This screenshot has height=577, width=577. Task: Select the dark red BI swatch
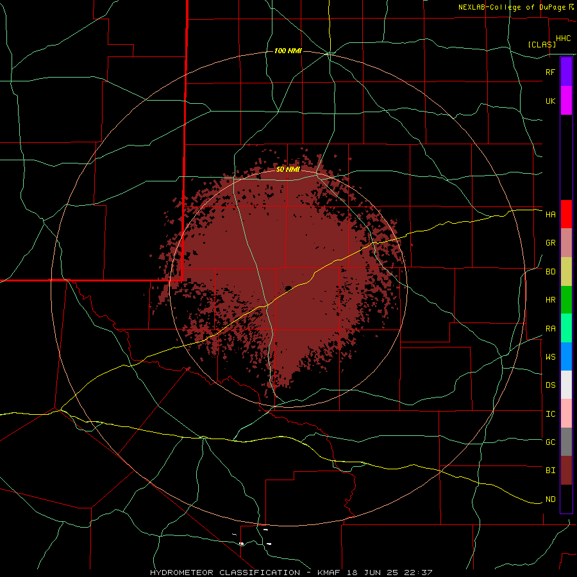(566, 471)
